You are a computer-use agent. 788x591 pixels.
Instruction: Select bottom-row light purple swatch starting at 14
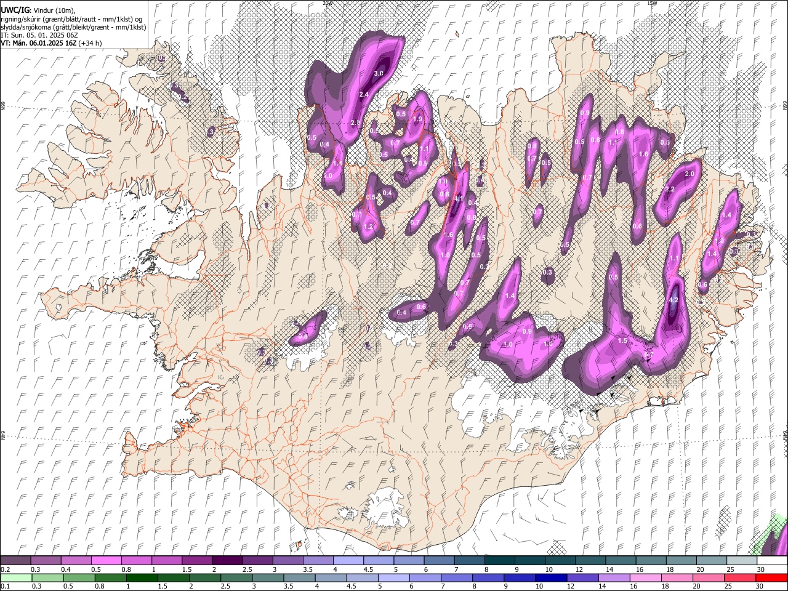tap(614, 577)
